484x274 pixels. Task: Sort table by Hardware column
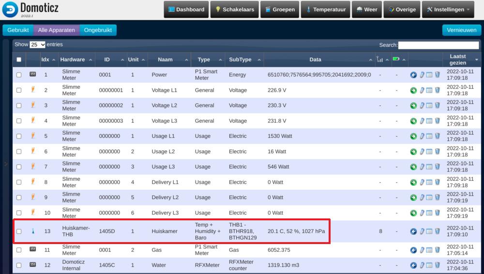coord(76,59)
